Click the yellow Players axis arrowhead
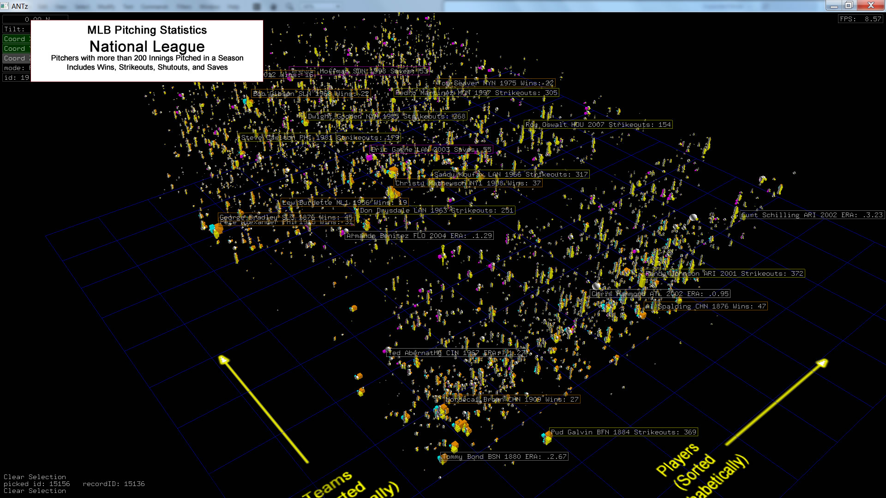886x498 pixels. pyautogui.click(x=823, y=363)
